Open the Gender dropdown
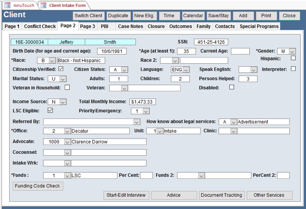306x209 pixels. tap(292, 51)
